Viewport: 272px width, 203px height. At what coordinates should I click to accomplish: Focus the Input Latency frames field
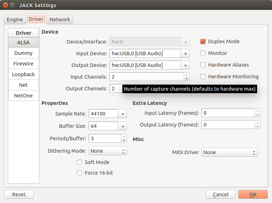point(228,113)
